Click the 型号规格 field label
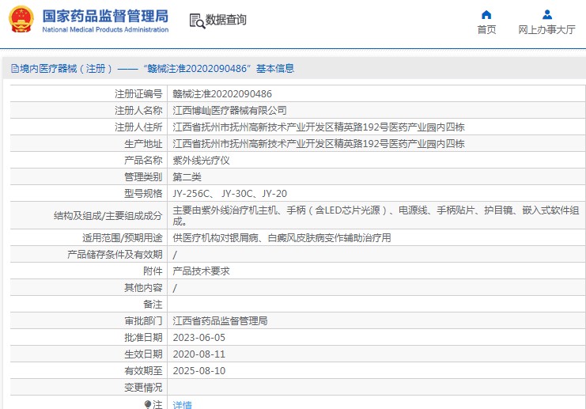The image size is (586, 409). (x=143, y=194)
